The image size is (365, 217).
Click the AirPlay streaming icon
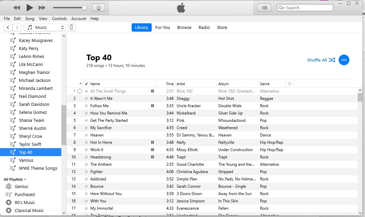coord(99,7)
